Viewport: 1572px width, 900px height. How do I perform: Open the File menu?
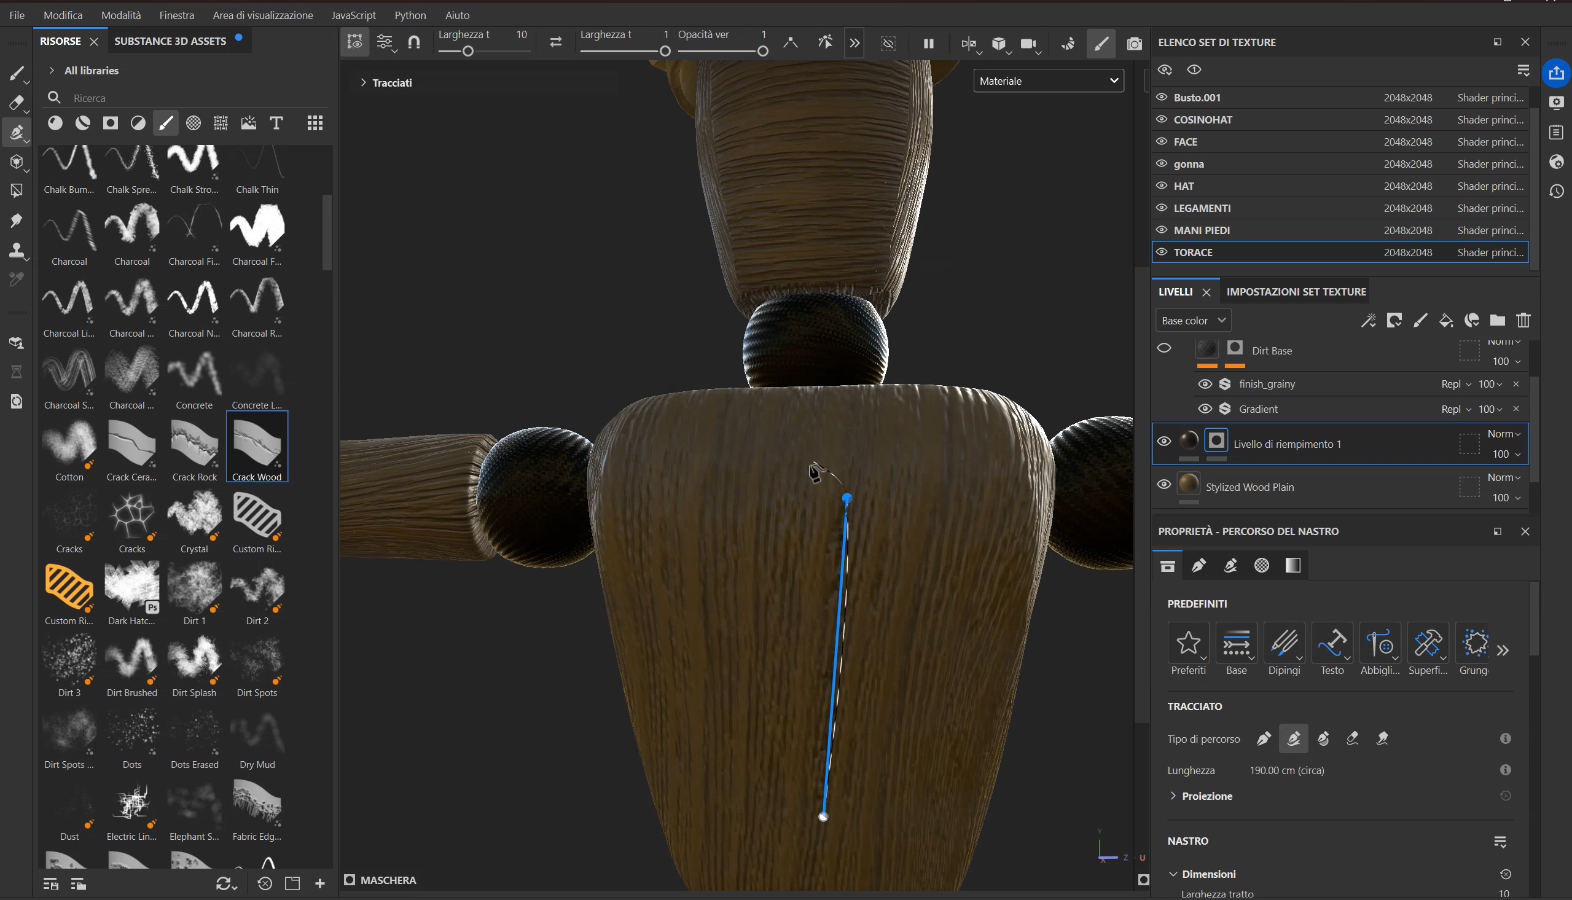pos(17,15)
